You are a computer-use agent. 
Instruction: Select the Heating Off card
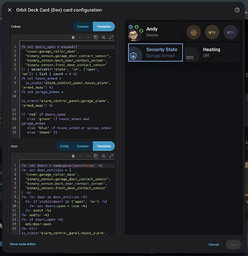coord(212,53)
